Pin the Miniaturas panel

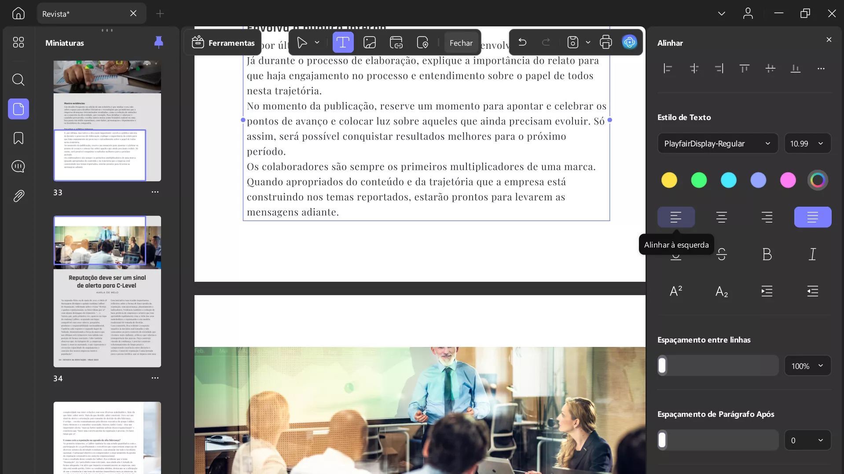(x=159, y=42)
